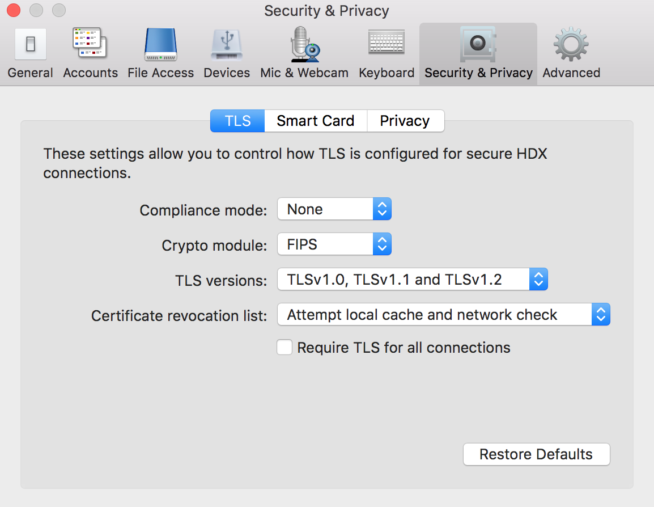Close the preferences window

click(x=14, y=10)
